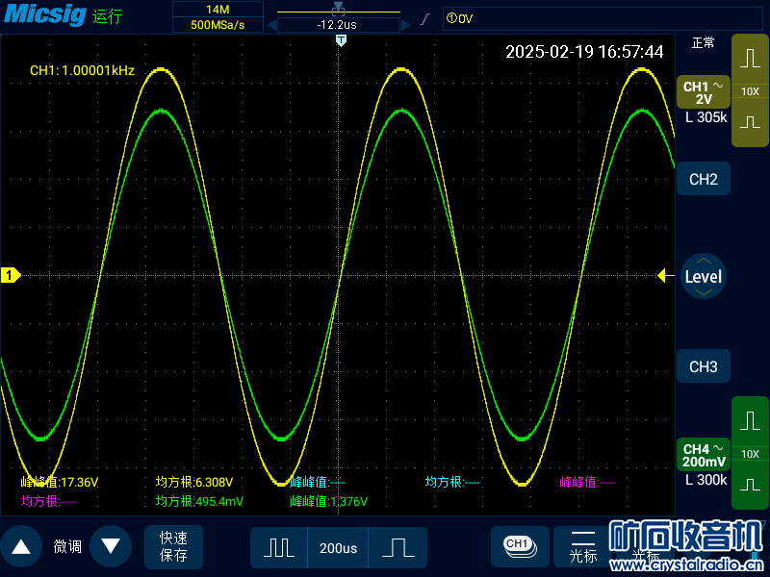
Task: Tap the Level trigger adjustment knob
Action: (703, 276)
